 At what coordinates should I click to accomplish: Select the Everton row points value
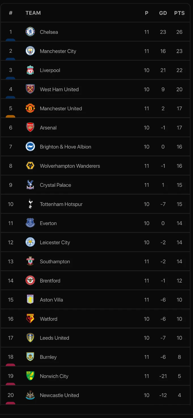click(x=179, y=223)
